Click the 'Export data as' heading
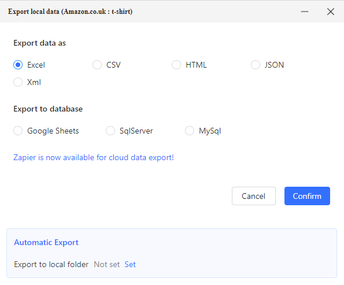Screen dimensions: 344x285 click(39, 43)
